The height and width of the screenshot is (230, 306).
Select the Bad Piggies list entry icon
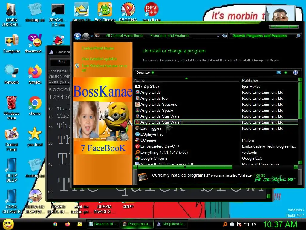tap(137, 128)
